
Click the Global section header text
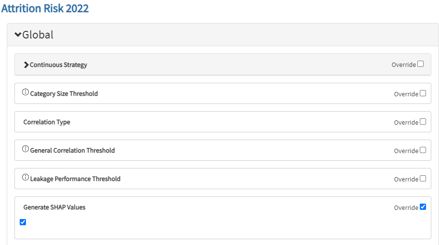pyautogui.click(x=38, y=35)
